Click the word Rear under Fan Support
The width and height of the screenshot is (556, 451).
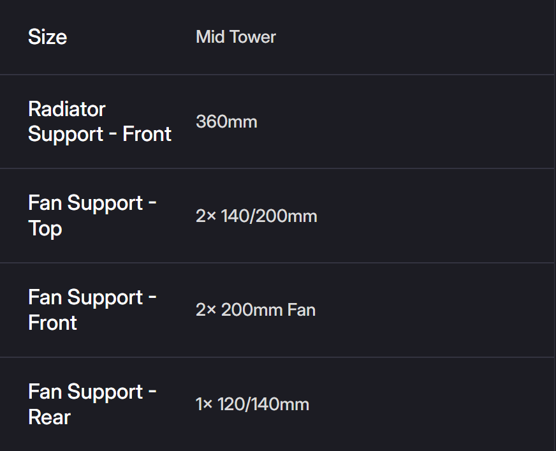[49, 417]
